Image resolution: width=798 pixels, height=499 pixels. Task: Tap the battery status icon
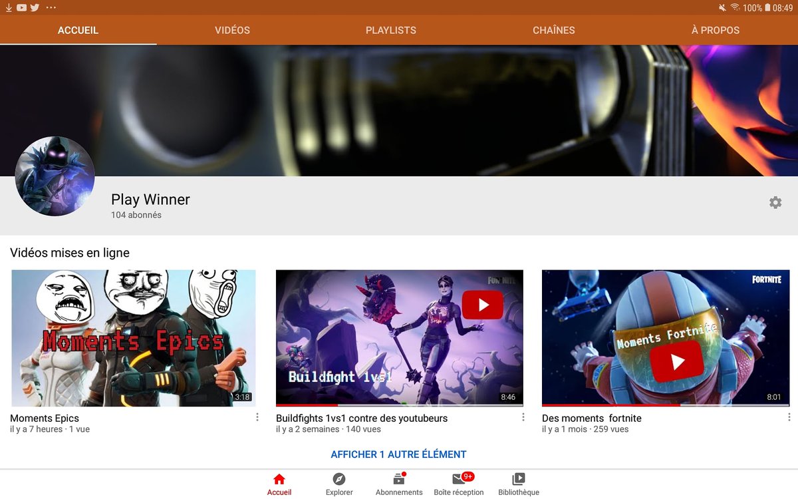pyautogui.click(x=767, y=7)
